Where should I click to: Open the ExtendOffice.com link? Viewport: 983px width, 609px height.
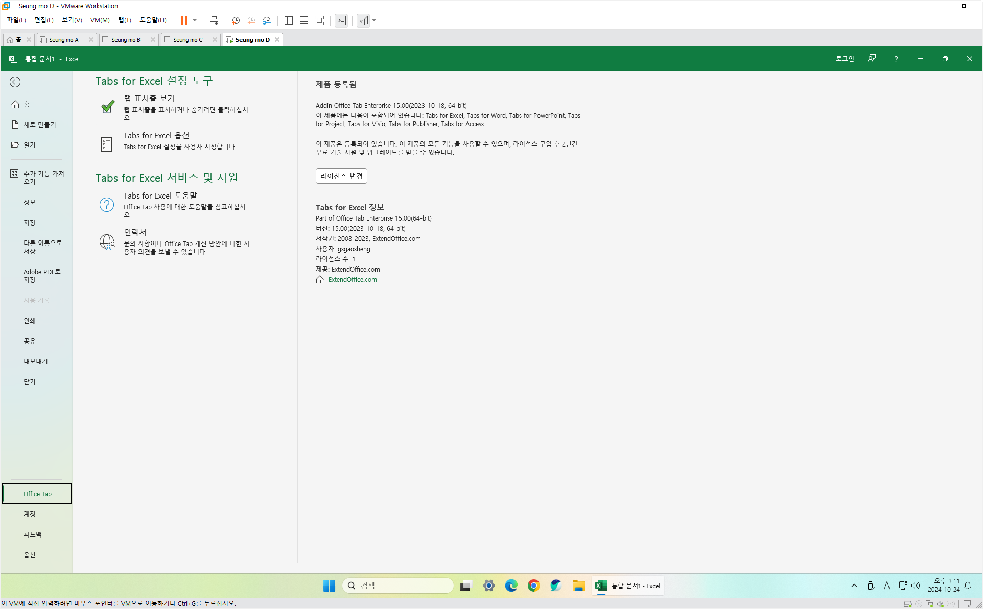click(353, 280)
